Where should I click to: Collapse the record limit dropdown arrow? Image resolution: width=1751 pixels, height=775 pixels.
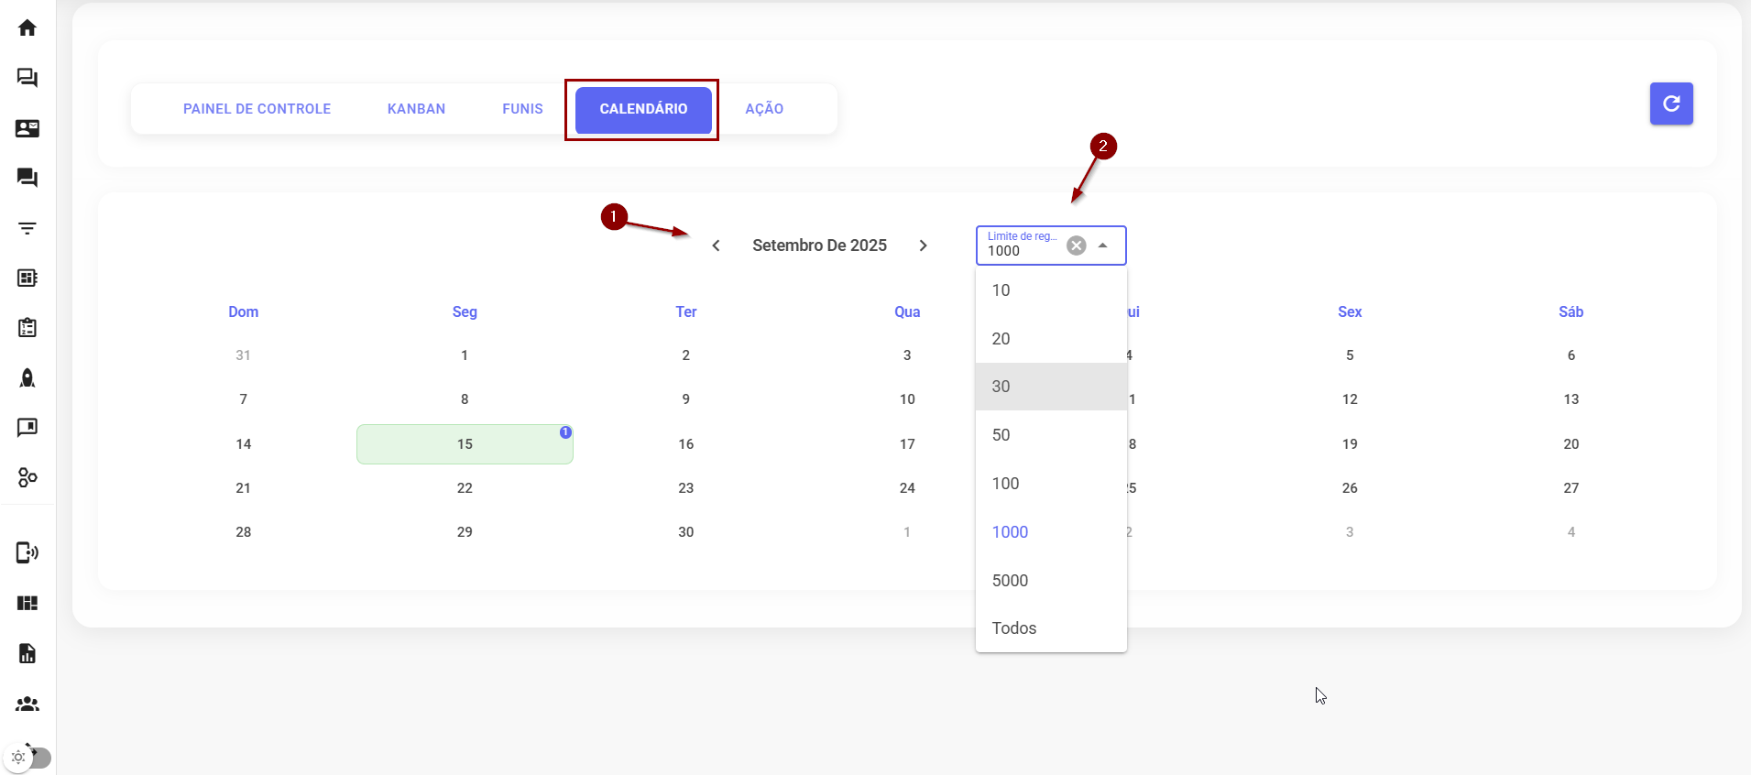[1103, 246]
